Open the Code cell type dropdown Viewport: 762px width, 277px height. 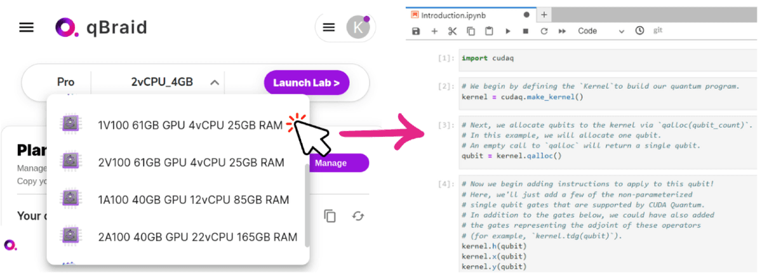coord(601,30)
